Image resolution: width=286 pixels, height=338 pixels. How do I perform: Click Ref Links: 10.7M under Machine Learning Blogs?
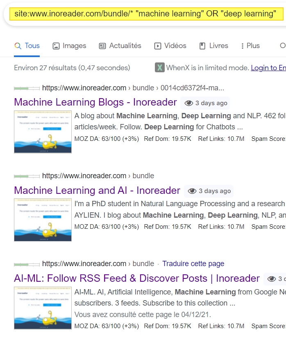pyautogui.click(x=221, y=139)
